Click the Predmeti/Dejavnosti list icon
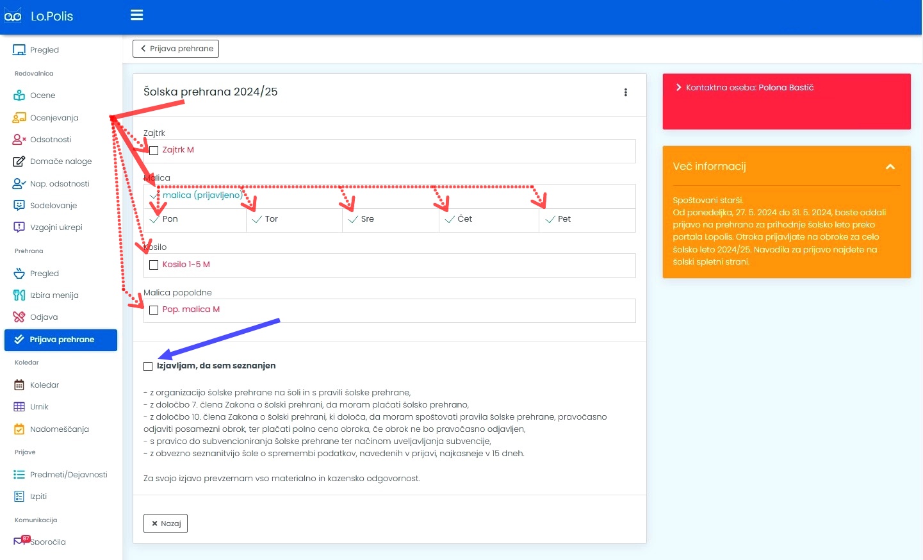The width and height of the screenshot is (923, 560). (x=19, y=475)
